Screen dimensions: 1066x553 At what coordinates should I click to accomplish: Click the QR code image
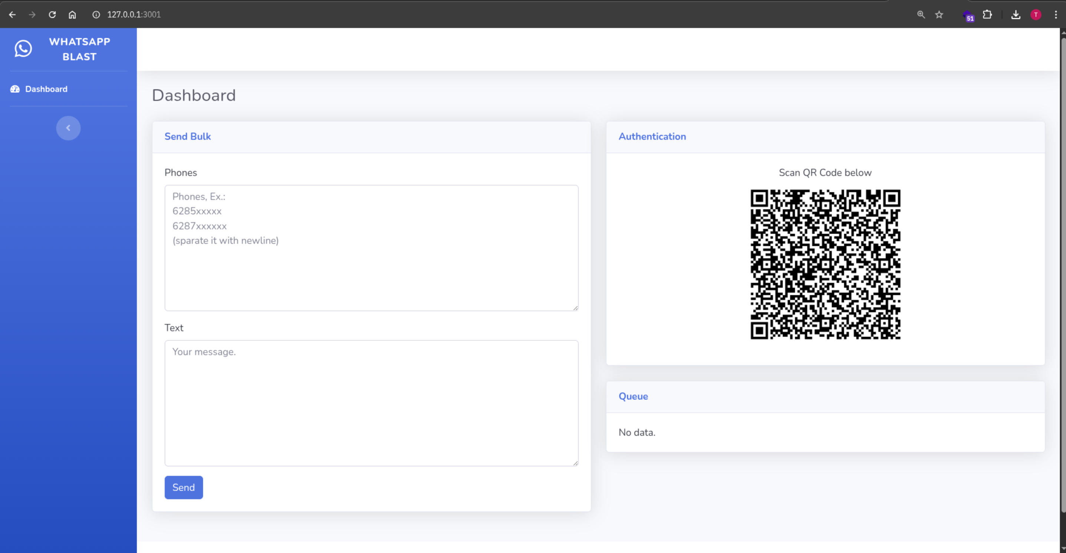click(825, 264)
